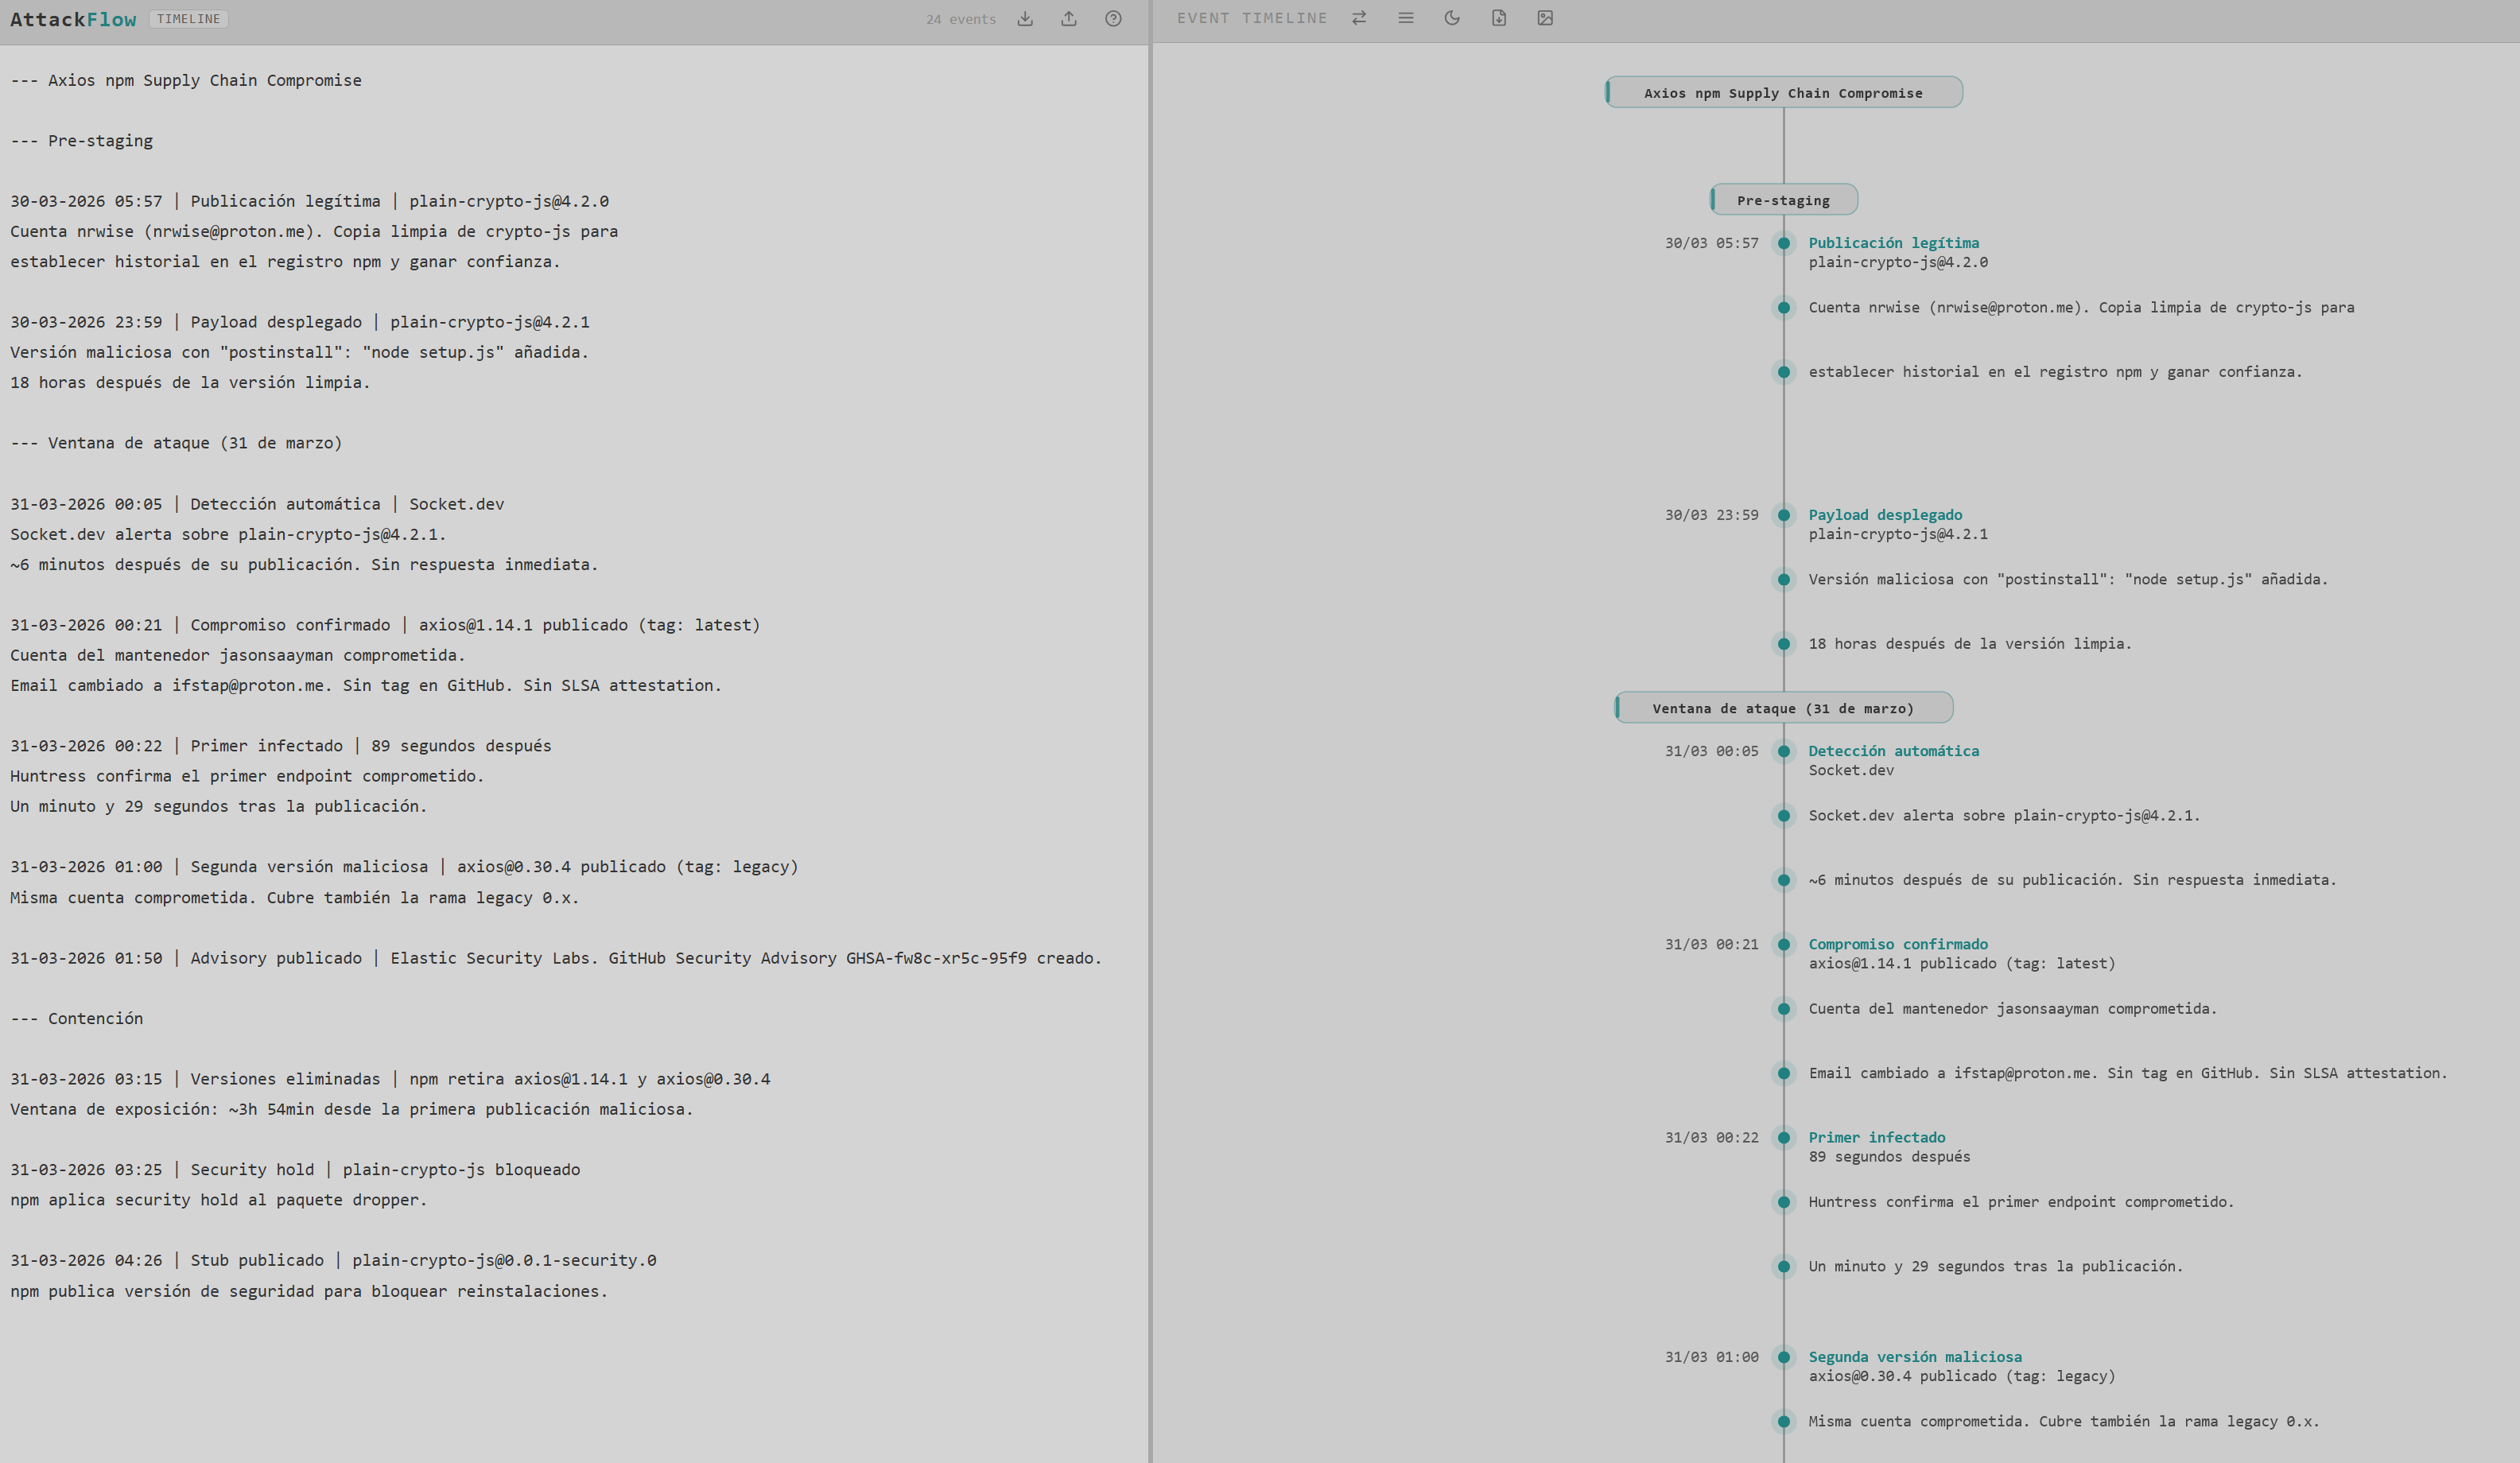Select the Compromiso confirmado event title
The height and width of the screenshot is (1463, 2520).
pyautogui.click(x=1897, y=944)
